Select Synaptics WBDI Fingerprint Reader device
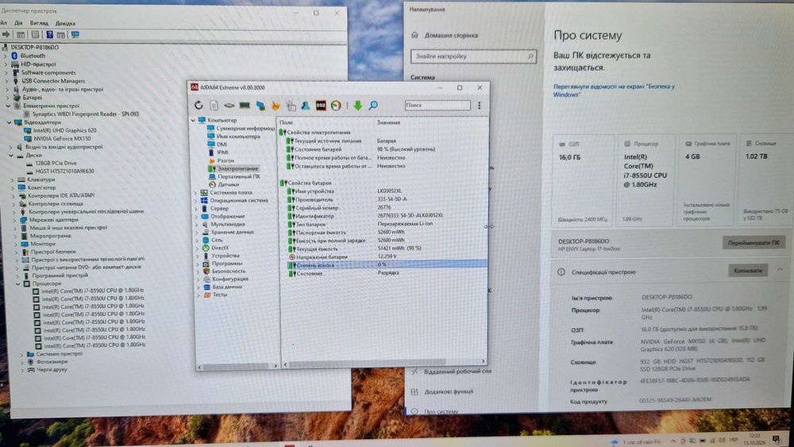794x447 pixels. pos(86,114)
